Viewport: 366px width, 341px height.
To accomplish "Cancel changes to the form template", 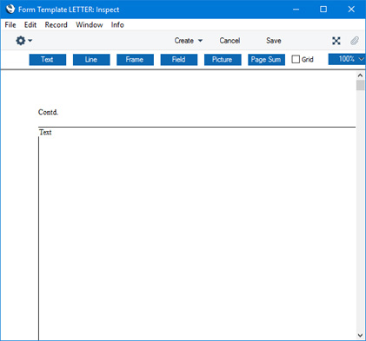I will tap(230, 41).
